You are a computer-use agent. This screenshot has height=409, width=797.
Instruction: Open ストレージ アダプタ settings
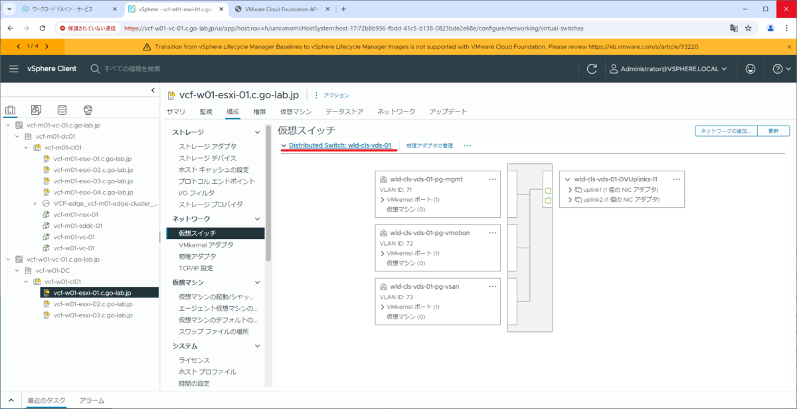tap(207, 146)
